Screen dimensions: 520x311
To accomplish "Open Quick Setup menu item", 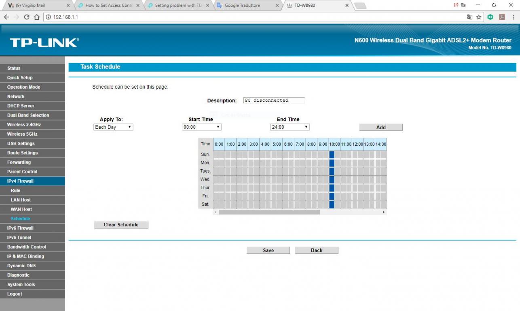I will (32, 77).
